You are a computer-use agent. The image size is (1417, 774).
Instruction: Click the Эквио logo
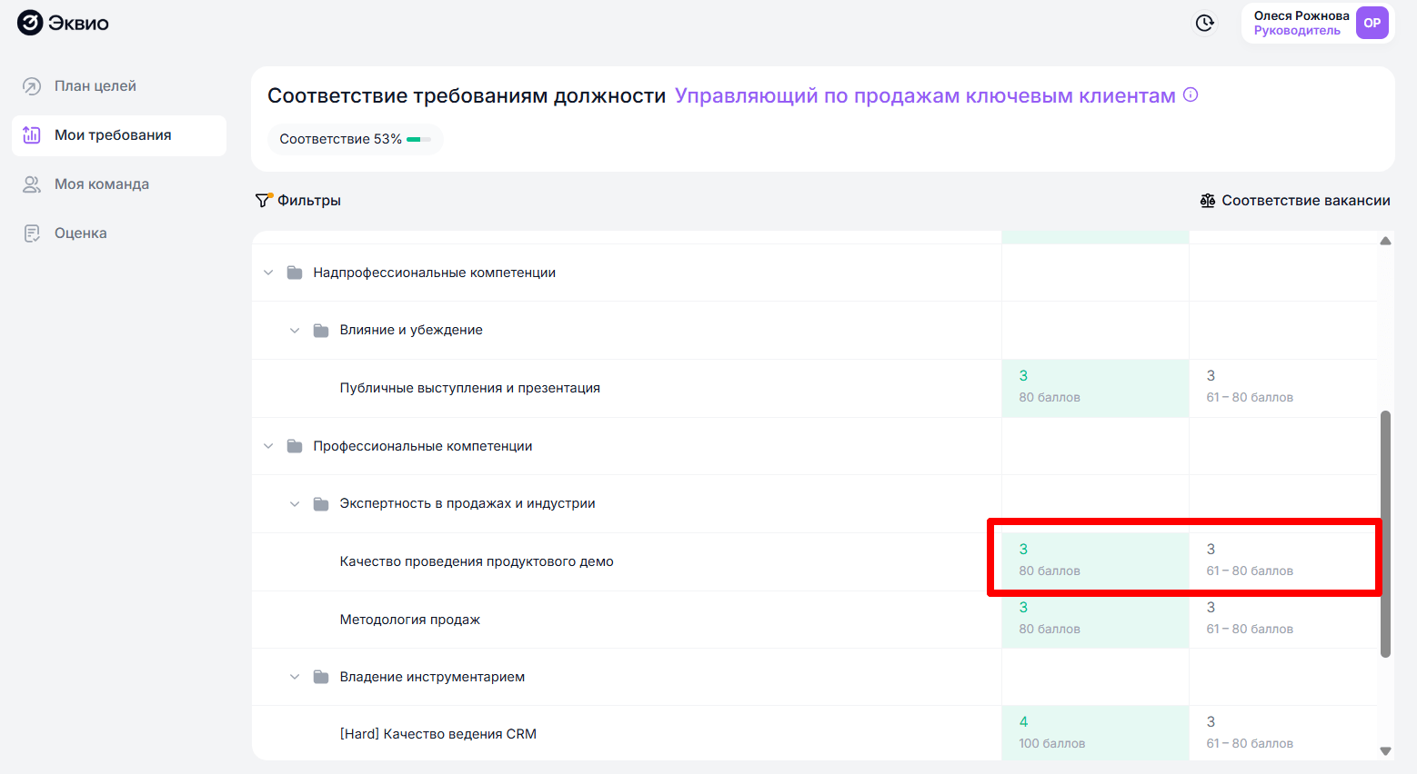pos(63,23)
